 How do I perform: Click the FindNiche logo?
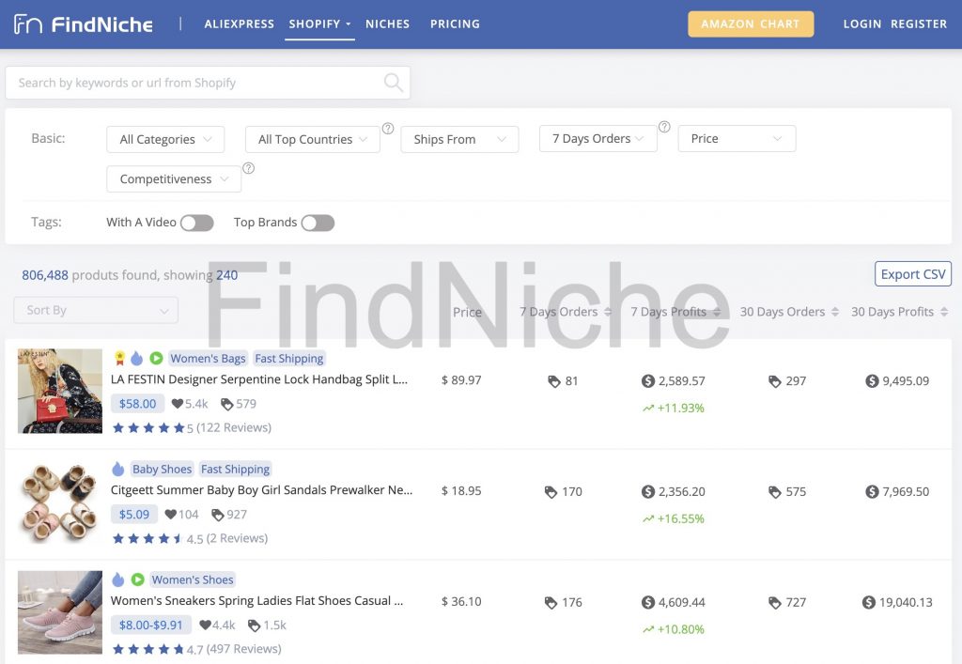click(x=84, y=23)
